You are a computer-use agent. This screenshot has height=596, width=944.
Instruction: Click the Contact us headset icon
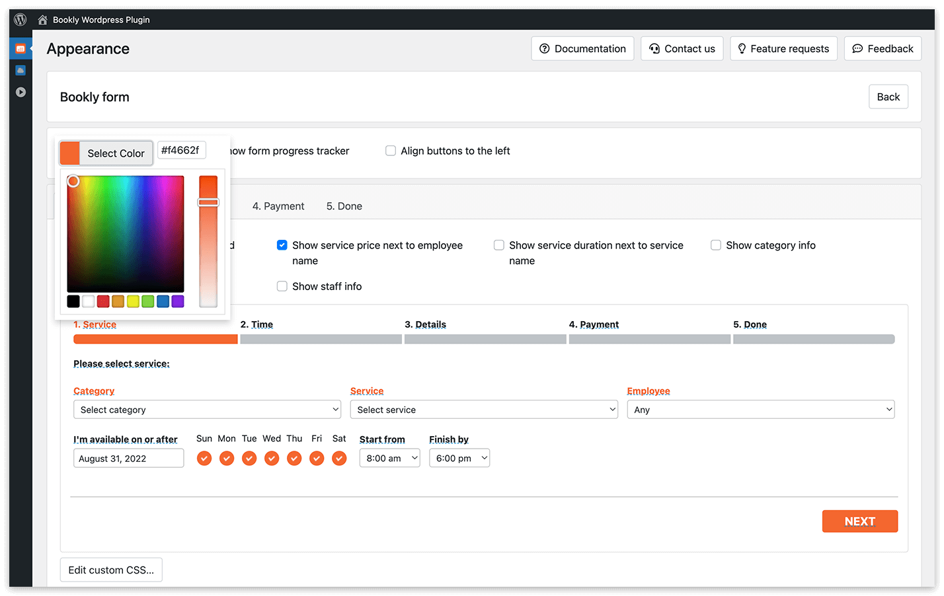(x=654, y=49)
